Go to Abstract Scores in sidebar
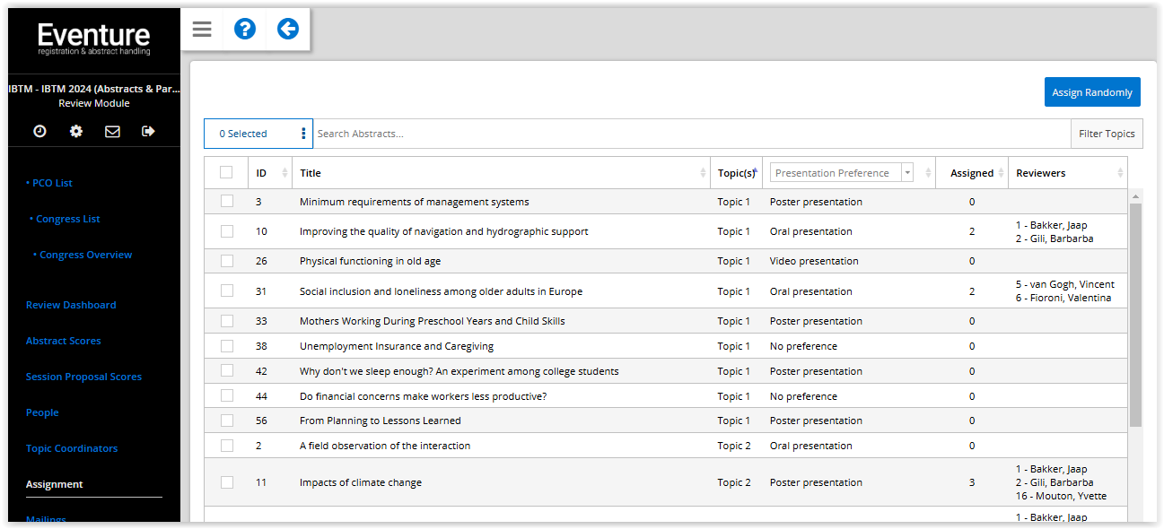 [63, 341]
